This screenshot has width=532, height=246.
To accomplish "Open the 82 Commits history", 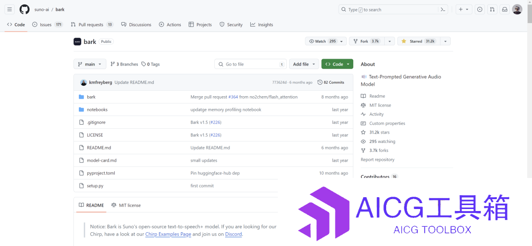I will pyautogui.click(x=331, y=82).
